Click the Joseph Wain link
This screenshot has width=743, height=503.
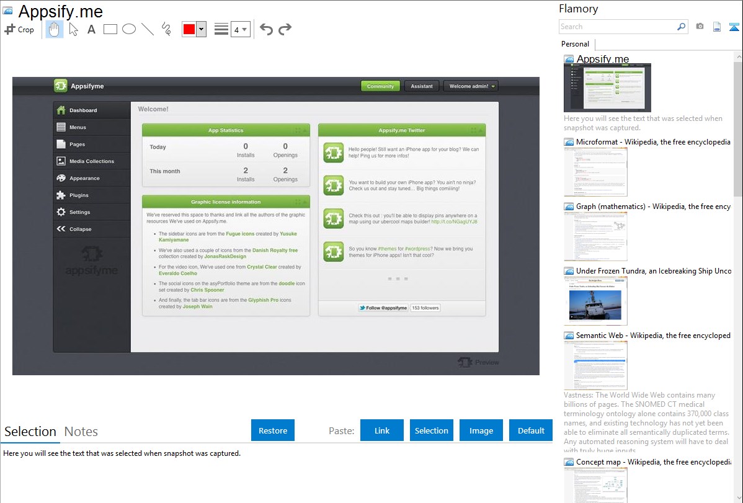pyautogui.click(x=198, y=306)
